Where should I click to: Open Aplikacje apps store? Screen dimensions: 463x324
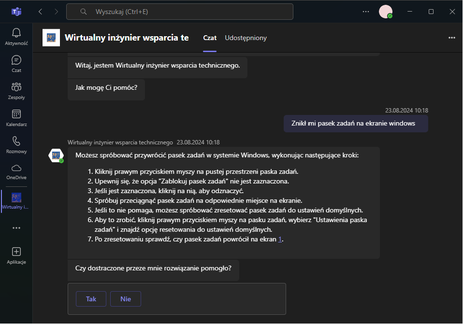click(x=16, y=255)
